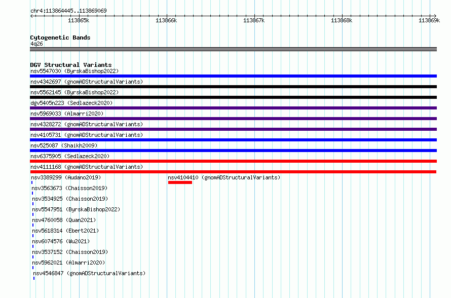Screen dimensions: 451x298
Task: Click the nsv4105731 (gnomADStructuralVariants) label
Action: point(87,135)
